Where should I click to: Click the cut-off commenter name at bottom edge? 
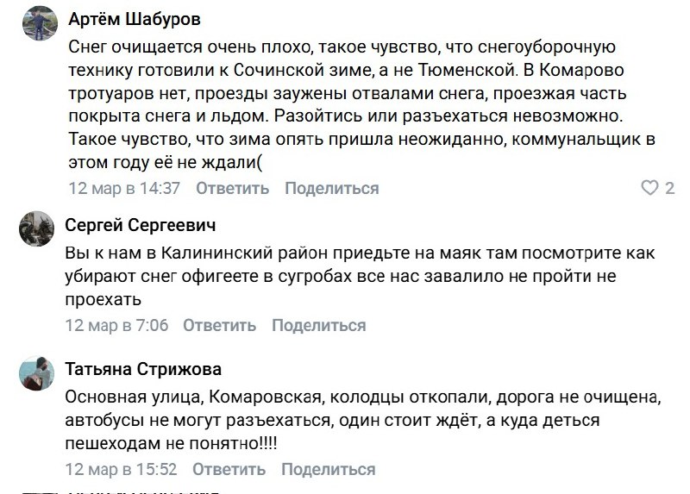tap(142, 491)
